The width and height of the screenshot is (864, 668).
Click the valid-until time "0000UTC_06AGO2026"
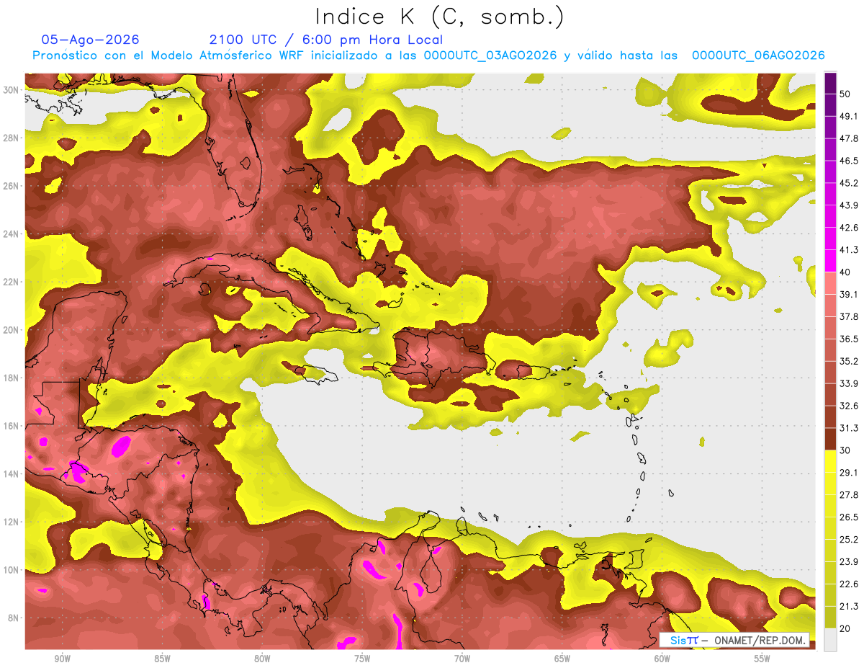click(x=758, y=55)
